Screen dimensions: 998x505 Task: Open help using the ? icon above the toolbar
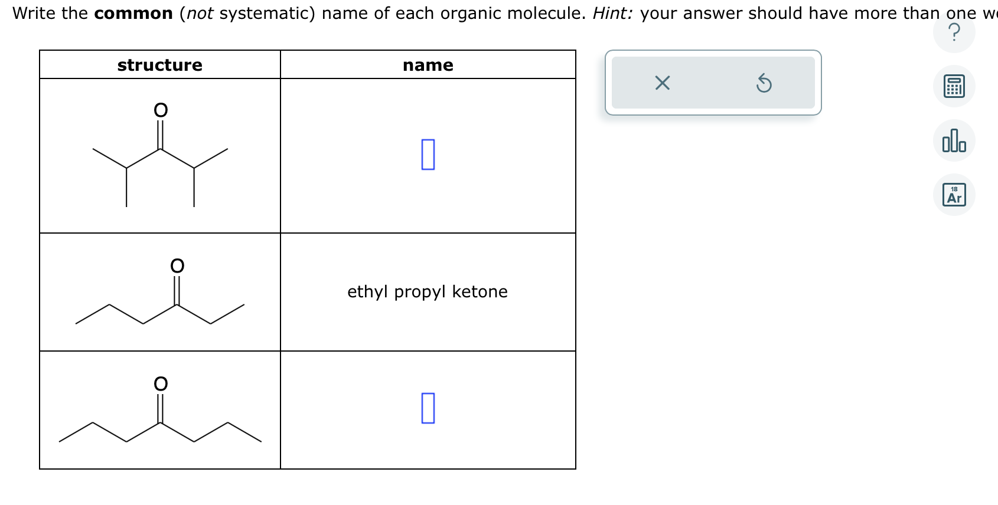click(955, 32)
